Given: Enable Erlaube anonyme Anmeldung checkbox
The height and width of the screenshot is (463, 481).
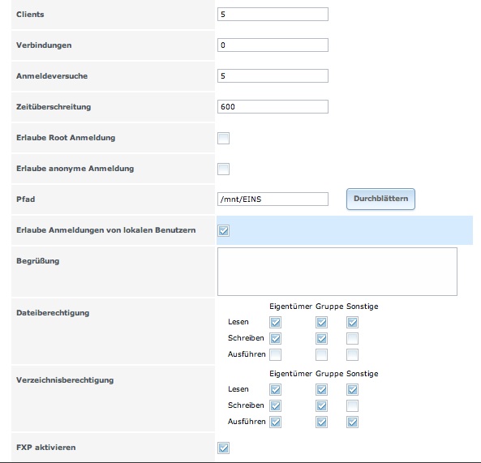Looking at the screenshot, I should [x=223, y=169].
